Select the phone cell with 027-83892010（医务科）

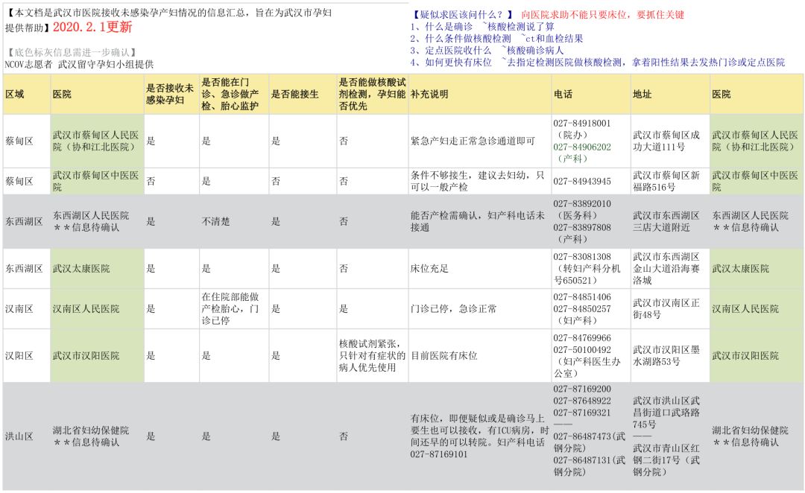coord(591,222)
